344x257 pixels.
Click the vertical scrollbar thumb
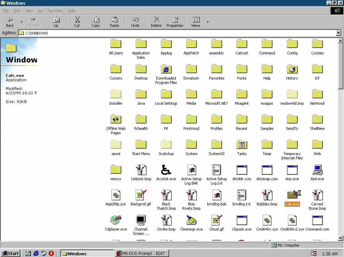(x=341, y=66)
